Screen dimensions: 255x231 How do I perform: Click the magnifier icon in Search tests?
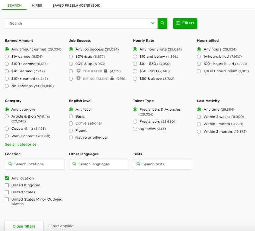click(138, 164)
